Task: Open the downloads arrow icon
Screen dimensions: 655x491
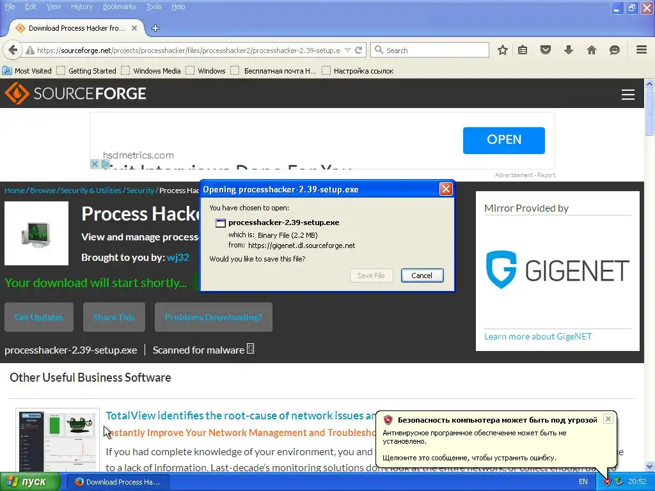Action: click(569, 50)
